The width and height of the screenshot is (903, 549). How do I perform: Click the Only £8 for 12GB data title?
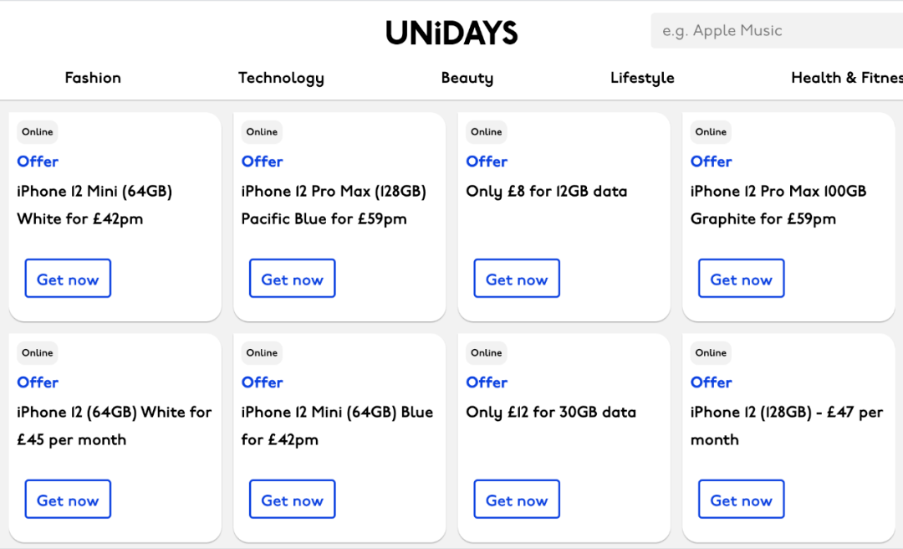tap(547, 192)
